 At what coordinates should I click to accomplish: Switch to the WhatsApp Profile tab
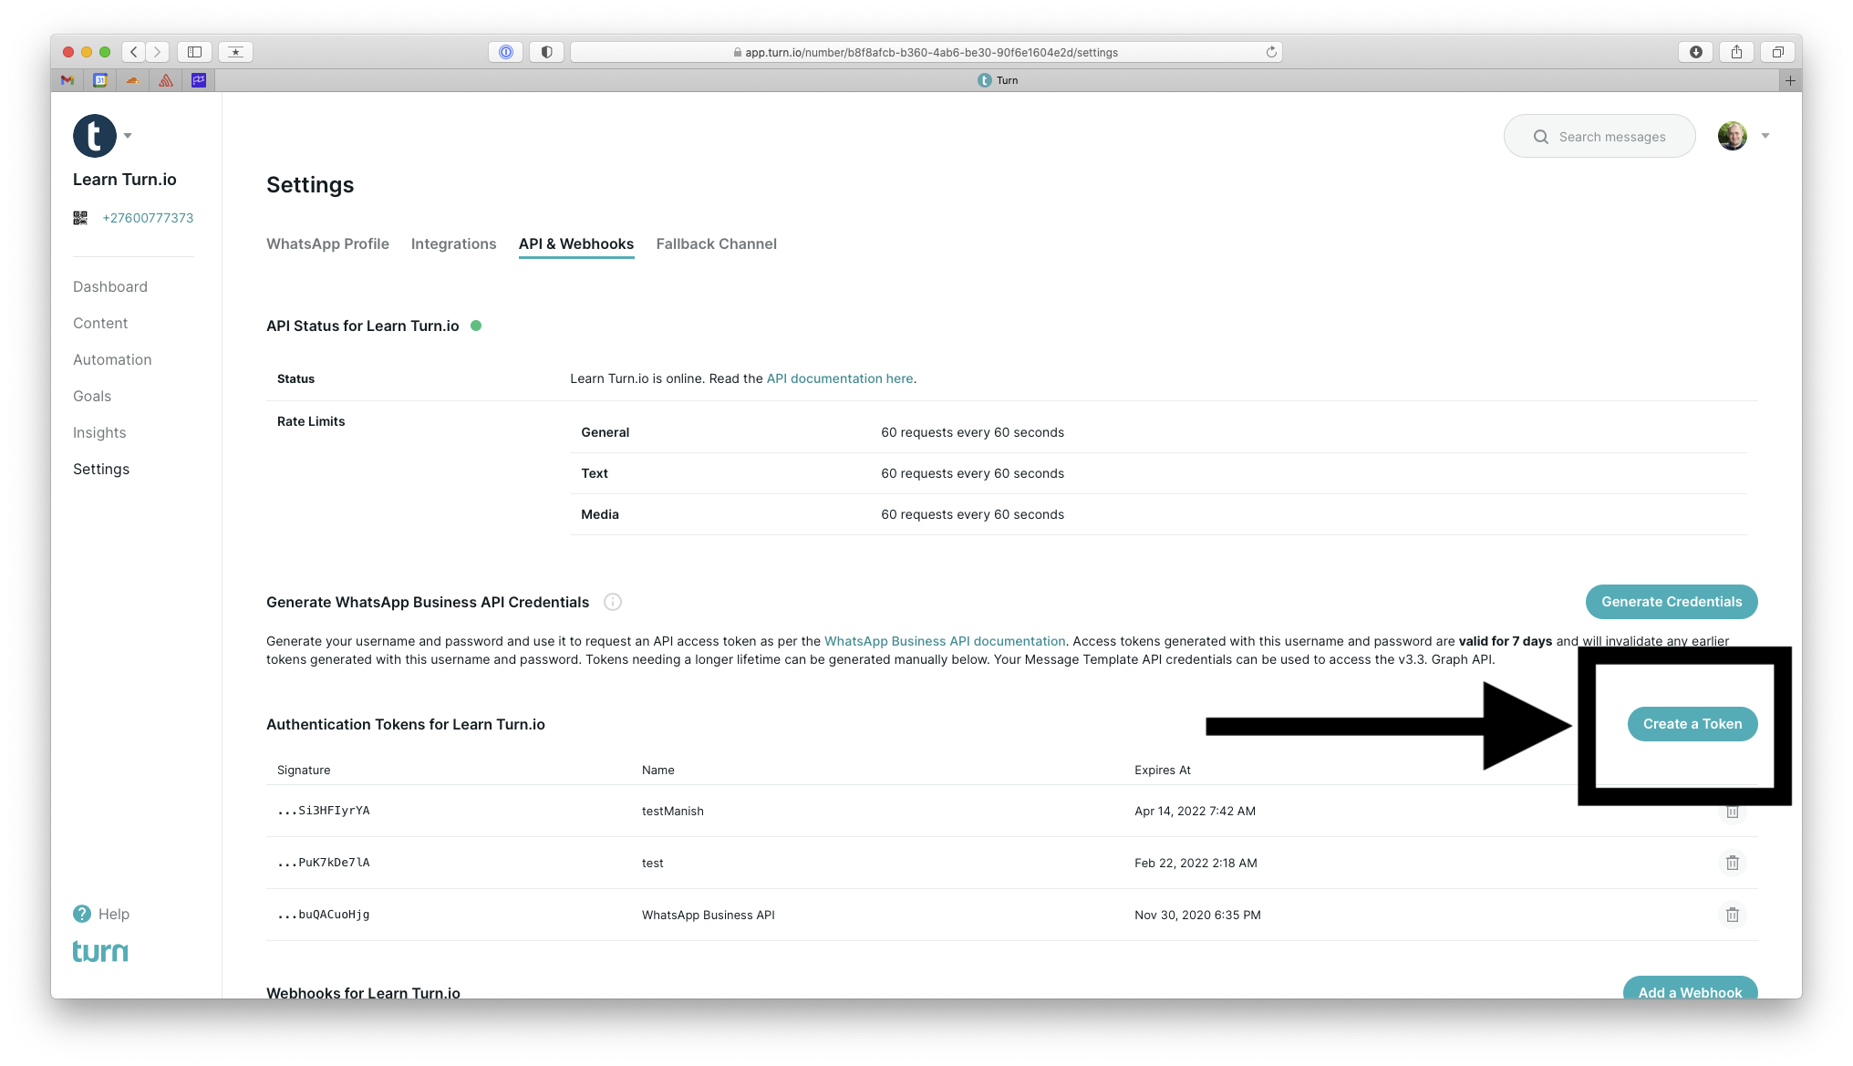point(327,243)
